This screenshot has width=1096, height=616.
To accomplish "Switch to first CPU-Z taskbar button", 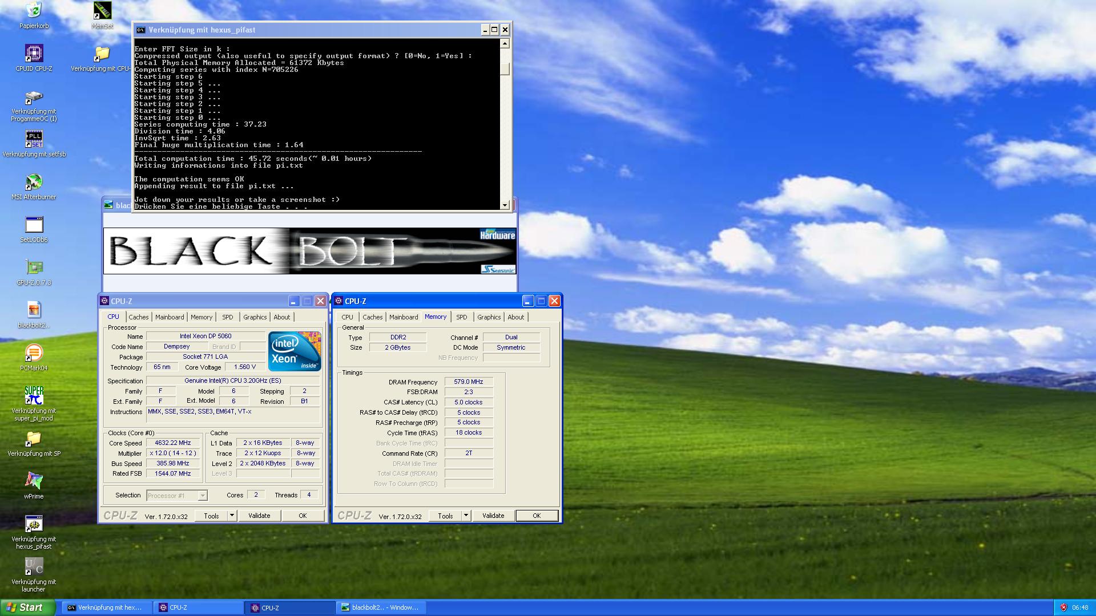I will pyautogui.click(x=198, y=607).
